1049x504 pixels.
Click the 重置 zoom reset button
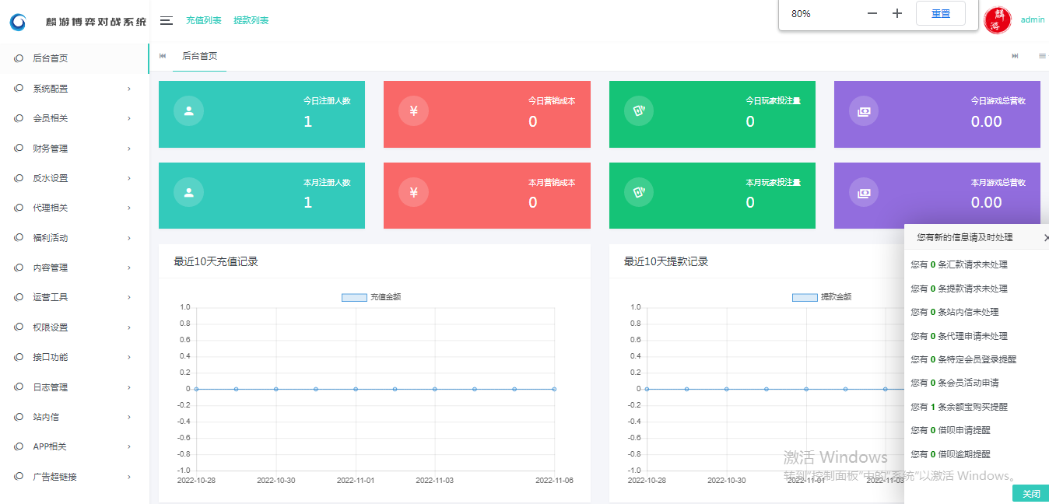click(940, 13)
